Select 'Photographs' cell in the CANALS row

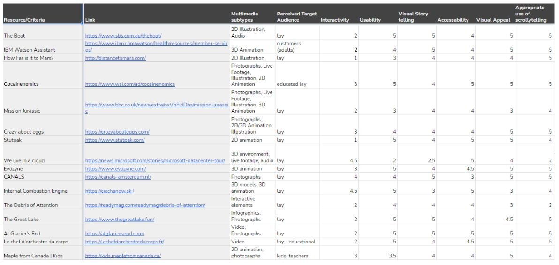click(252, 177)
